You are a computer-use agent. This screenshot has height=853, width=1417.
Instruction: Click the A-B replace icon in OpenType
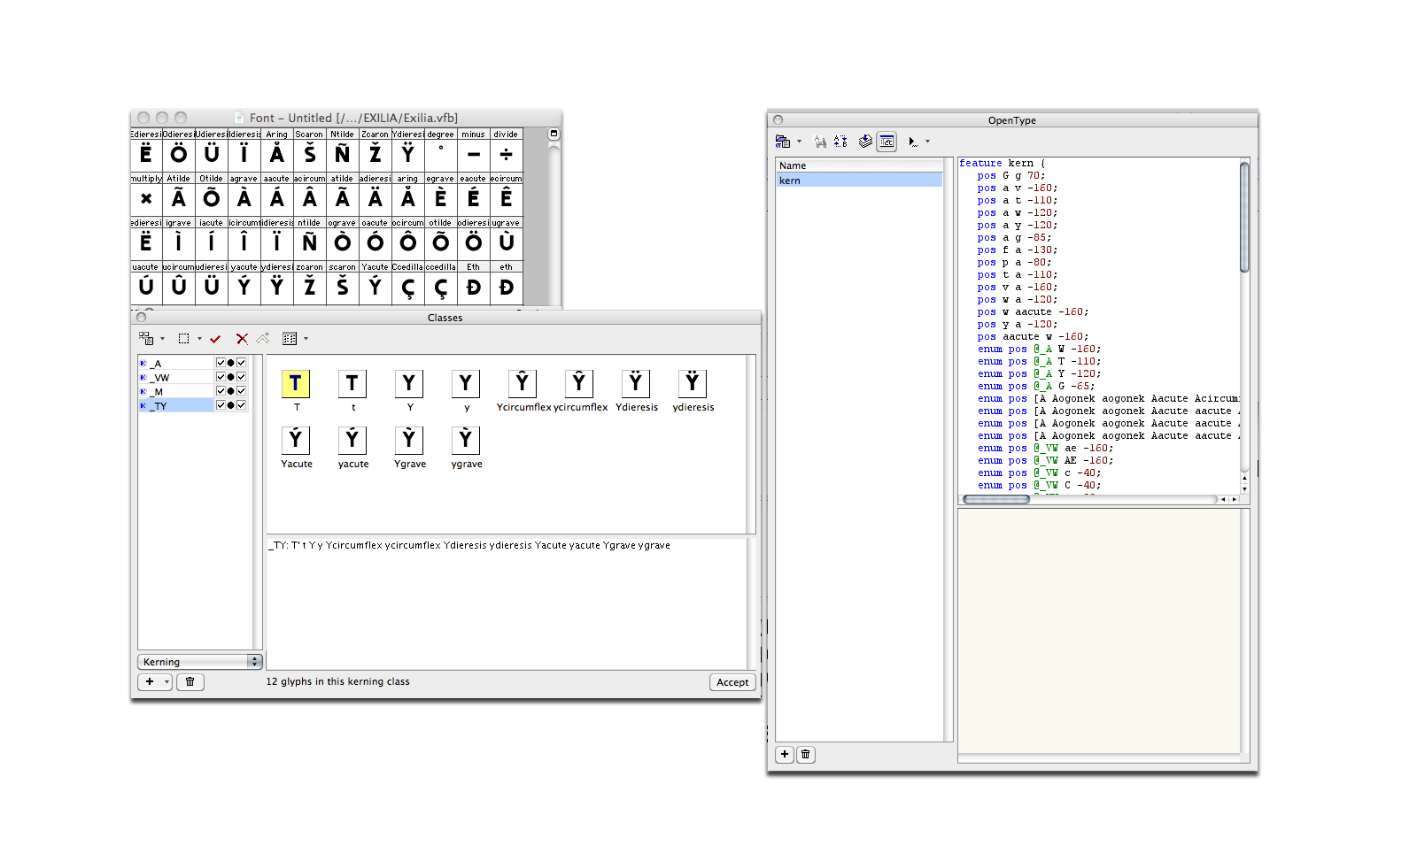point(840,141)
